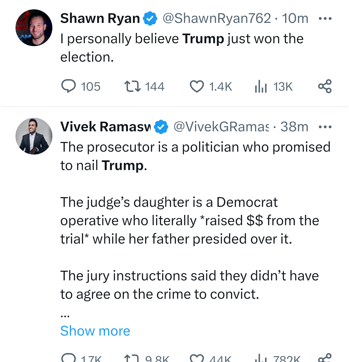This screenshot has width=349, height=362.
Task: Click the @VivekGRamas handle
Action: coord(221,127)
